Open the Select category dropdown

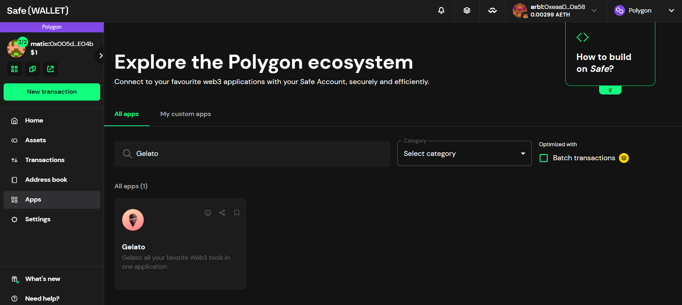pos(464,154)
